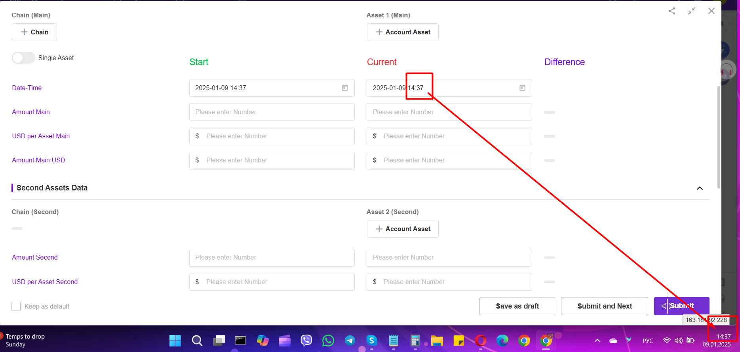Open the volume speaker tray icon

pos(679,341)
